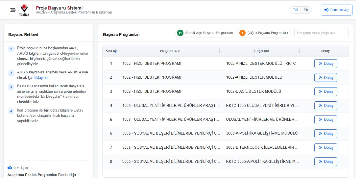
Task: Click the 1002-A HIZLI DESTEK MODÜLÜ - KKTC text
Action: point(261,64)
